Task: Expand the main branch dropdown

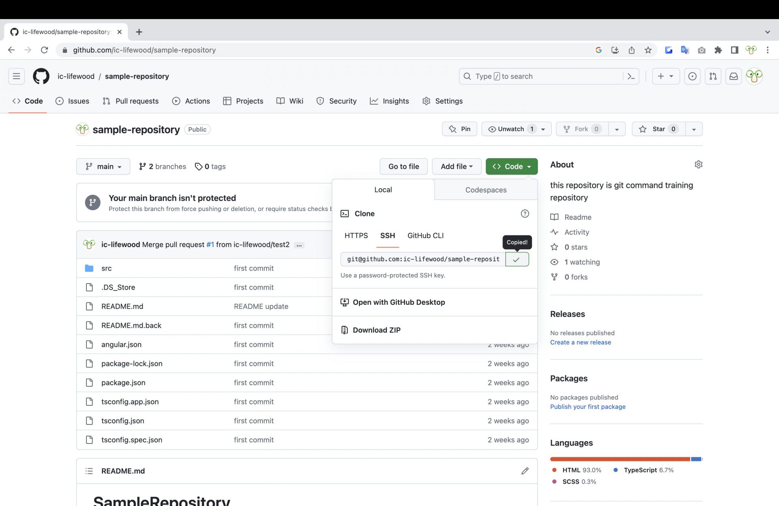Action: click(x=103, y=166)
